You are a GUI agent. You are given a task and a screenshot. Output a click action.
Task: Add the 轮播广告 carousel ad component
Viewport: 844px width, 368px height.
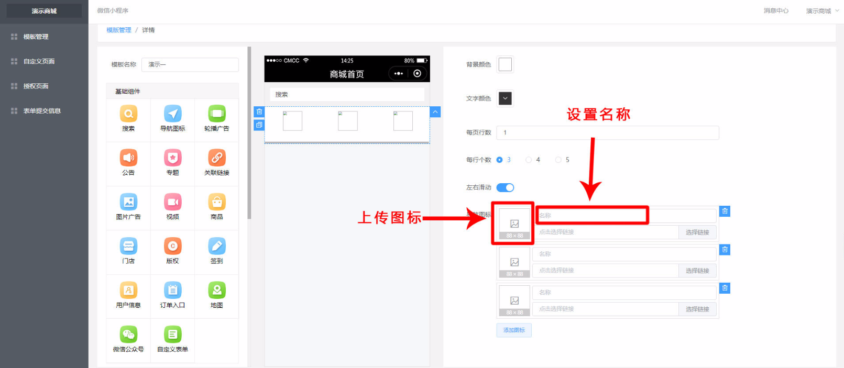tap(216, 119)
